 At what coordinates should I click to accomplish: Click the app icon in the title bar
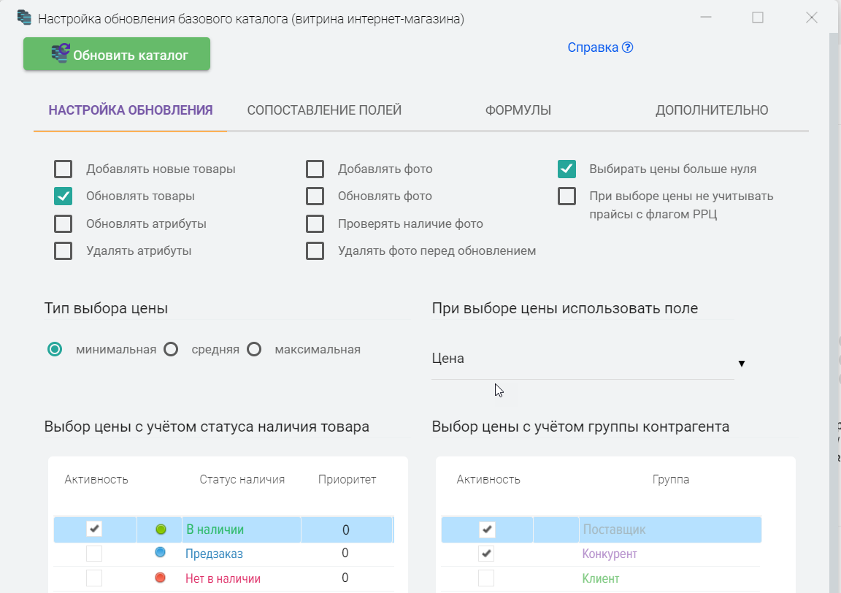tap(24, 18)
